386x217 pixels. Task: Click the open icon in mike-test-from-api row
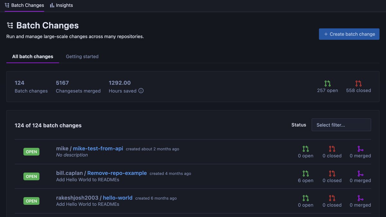[306, 149]
